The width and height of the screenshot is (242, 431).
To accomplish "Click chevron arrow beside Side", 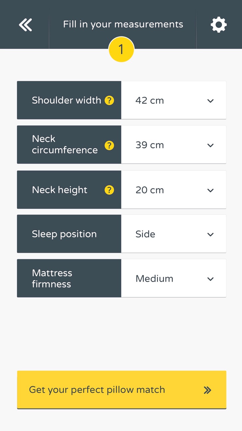I will point(210,235).
